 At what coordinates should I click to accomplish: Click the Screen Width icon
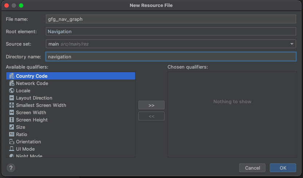(12, 112)
